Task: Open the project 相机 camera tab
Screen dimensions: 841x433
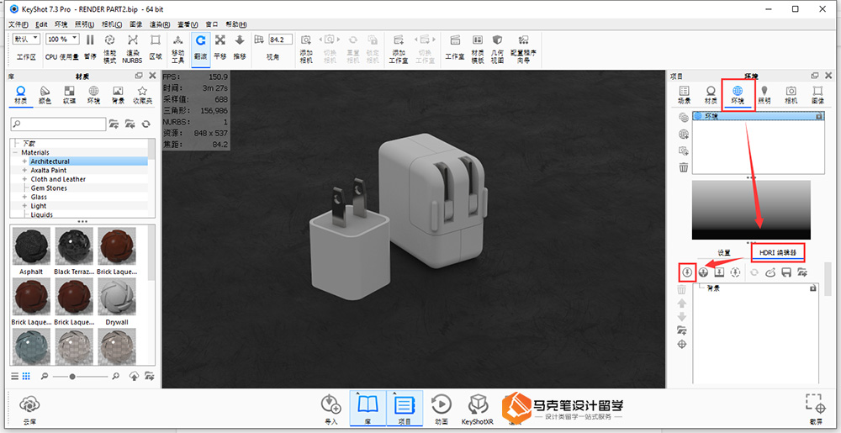Action: coord(791,95)
